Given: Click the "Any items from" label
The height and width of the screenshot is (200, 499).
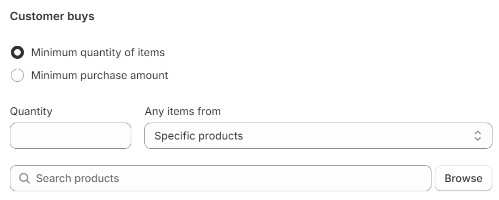Looking at the screenshot, I should [182, 112].
